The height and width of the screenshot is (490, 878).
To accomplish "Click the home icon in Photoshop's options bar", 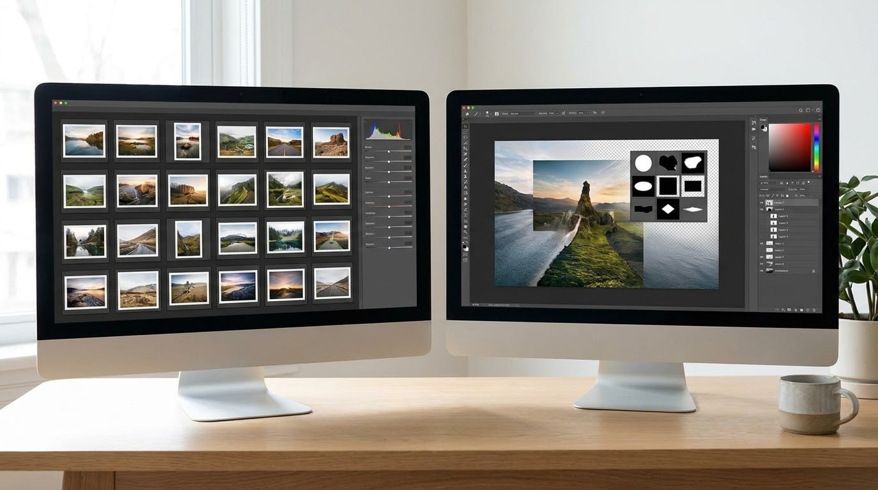I will pos(467,114).
